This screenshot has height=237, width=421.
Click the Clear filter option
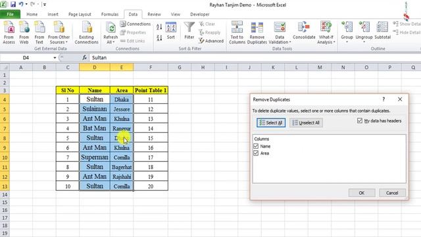tap(207, 24)
